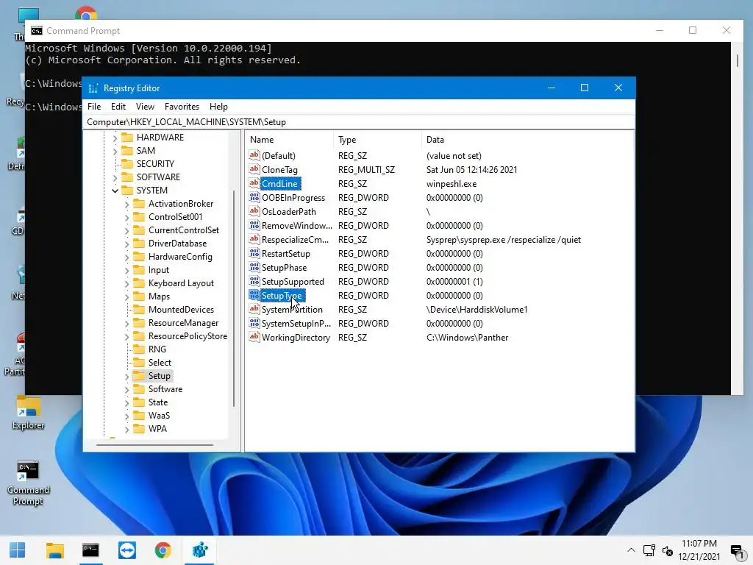
Task: Click the SetupPhase DWORD icon
Action: click(254, 267)
